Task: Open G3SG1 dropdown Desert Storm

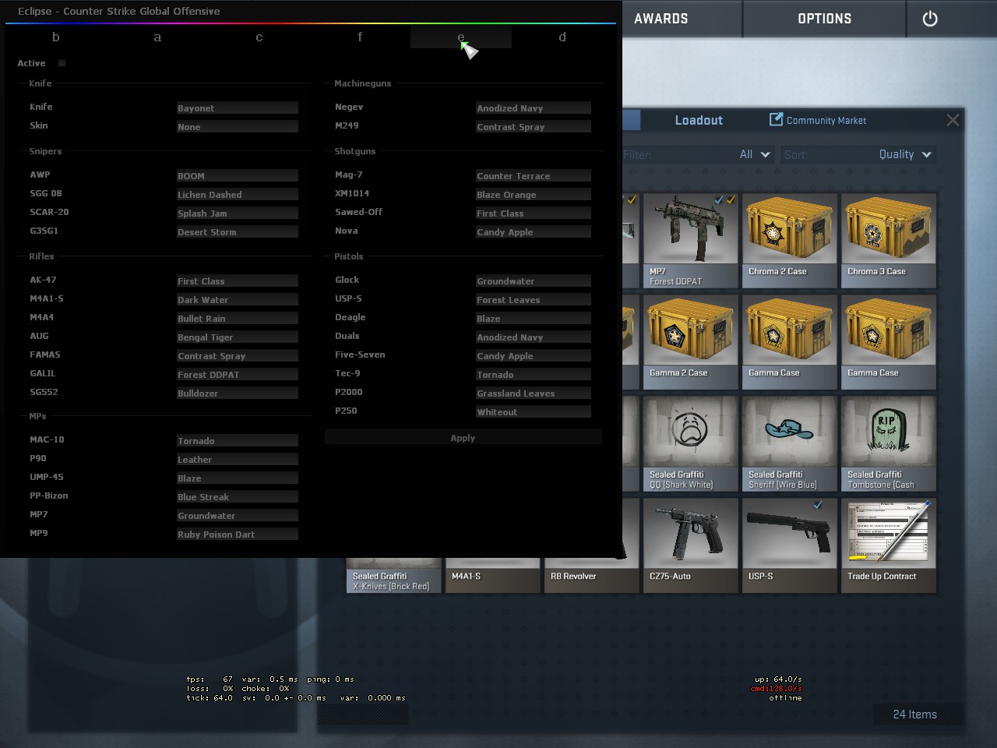Action: (x=238, y=231)
